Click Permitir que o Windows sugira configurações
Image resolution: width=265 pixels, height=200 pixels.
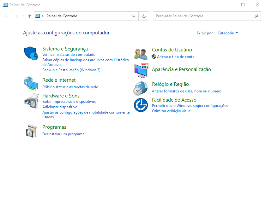[190, 106]
